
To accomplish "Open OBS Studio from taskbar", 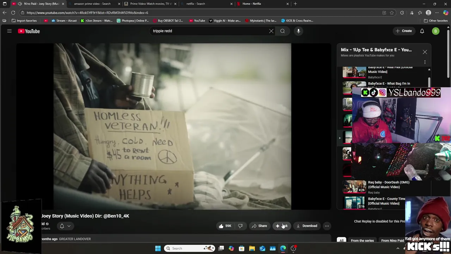I will pyautogui.click(x=294, y=248).
